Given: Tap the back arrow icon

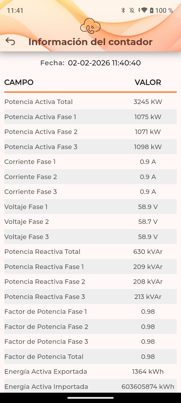Looking at the screenshot, I should tap(10, 42).
